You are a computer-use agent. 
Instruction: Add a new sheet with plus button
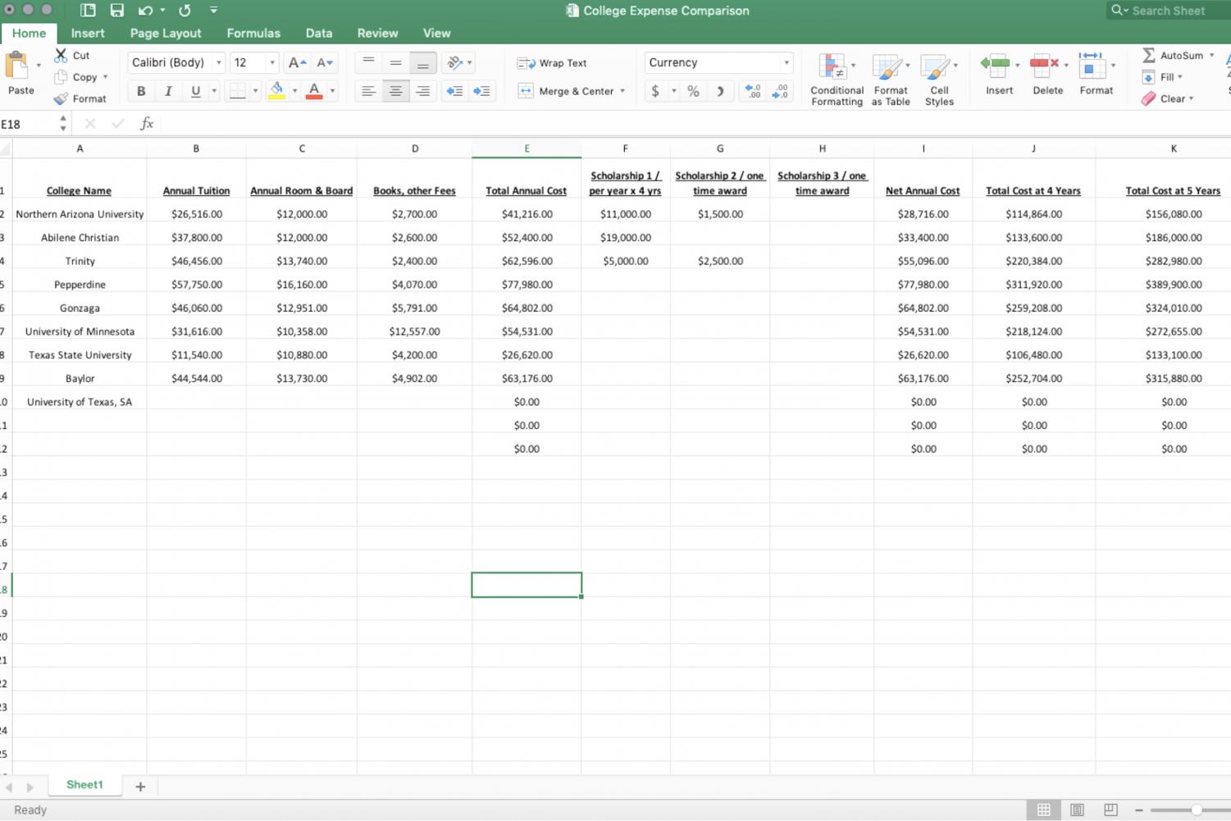140,787
